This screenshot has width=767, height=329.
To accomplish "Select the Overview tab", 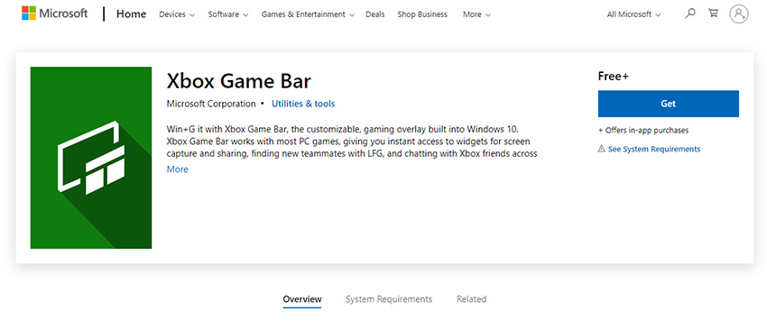I will pos(302,298).
